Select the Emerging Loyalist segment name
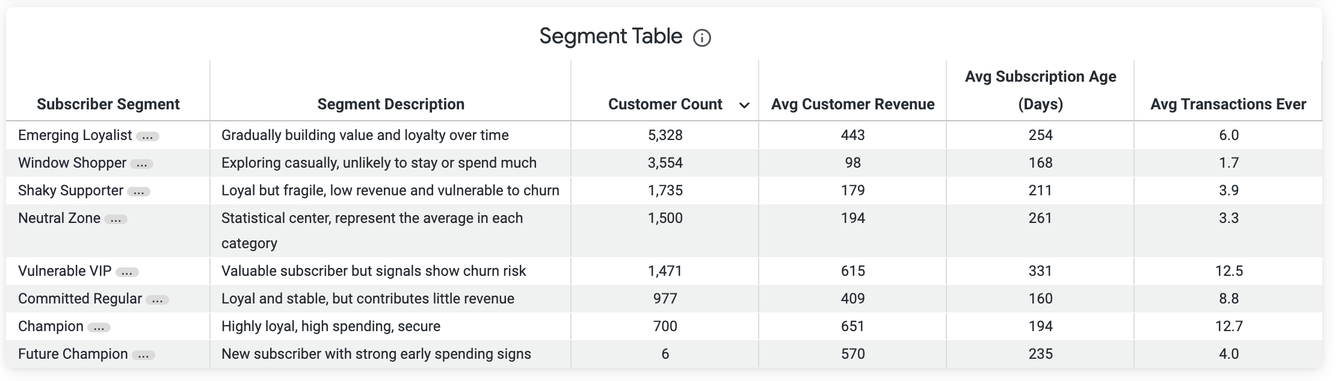The height and width of the screenshot is (381, 1338). (x=75, y=135)
